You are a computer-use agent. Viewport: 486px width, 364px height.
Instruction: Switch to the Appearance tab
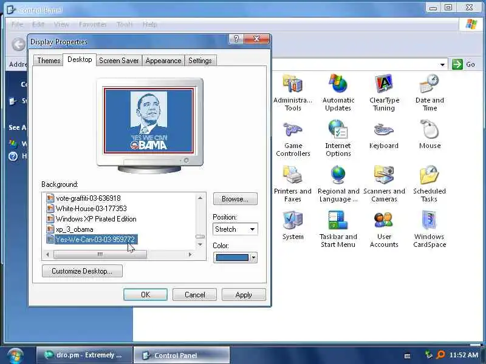pos(163,60)
